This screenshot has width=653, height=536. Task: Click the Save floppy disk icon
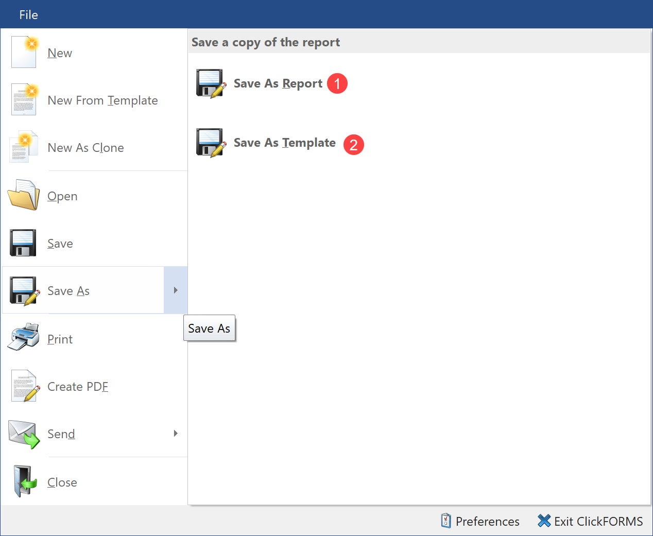tap(23, 243)
